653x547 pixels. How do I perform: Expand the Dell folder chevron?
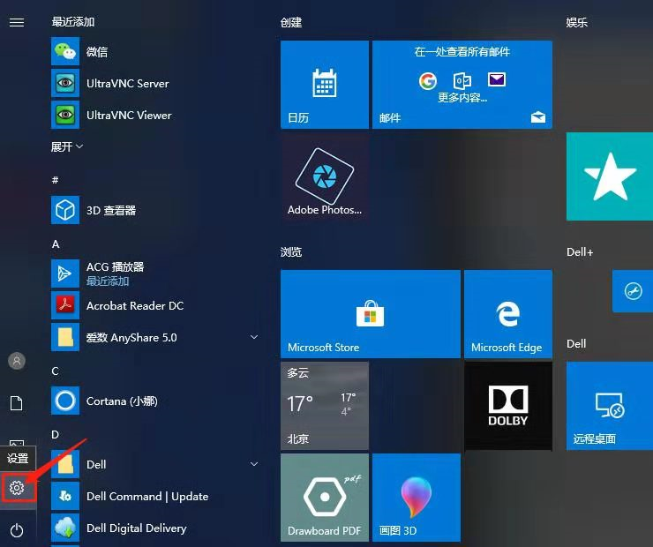point(254,464)
